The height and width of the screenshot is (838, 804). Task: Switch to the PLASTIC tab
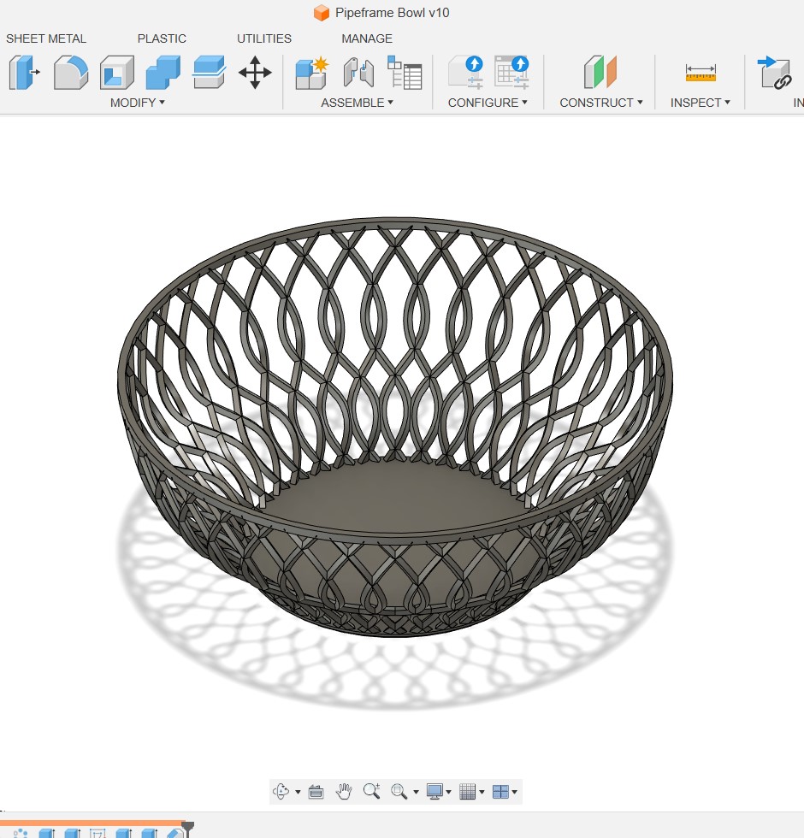tap(162, 38)
